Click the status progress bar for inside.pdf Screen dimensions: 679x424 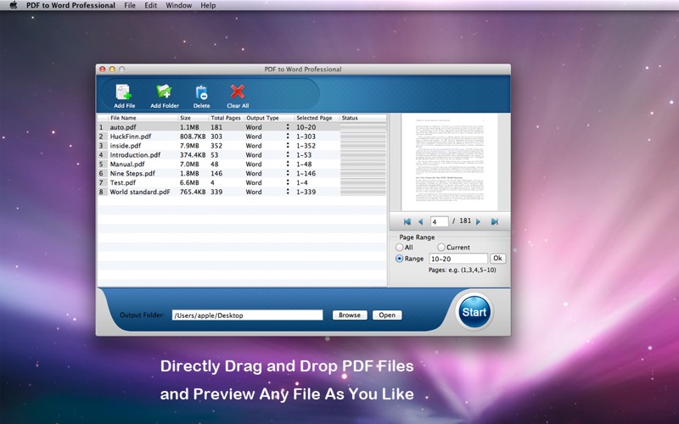pyautogui.click(x=363, y=145)
